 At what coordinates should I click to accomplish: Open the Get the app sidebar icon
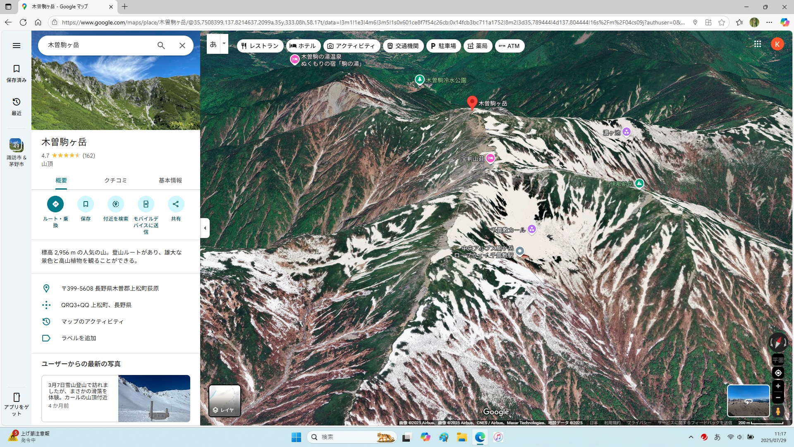coord(17,404)
